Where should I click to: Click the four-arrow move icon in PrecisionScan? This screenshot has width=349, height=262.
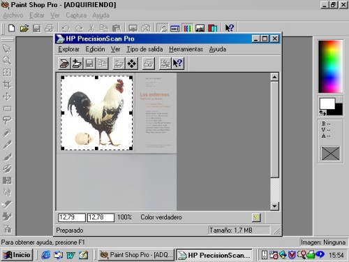click(x=132, y=64)
